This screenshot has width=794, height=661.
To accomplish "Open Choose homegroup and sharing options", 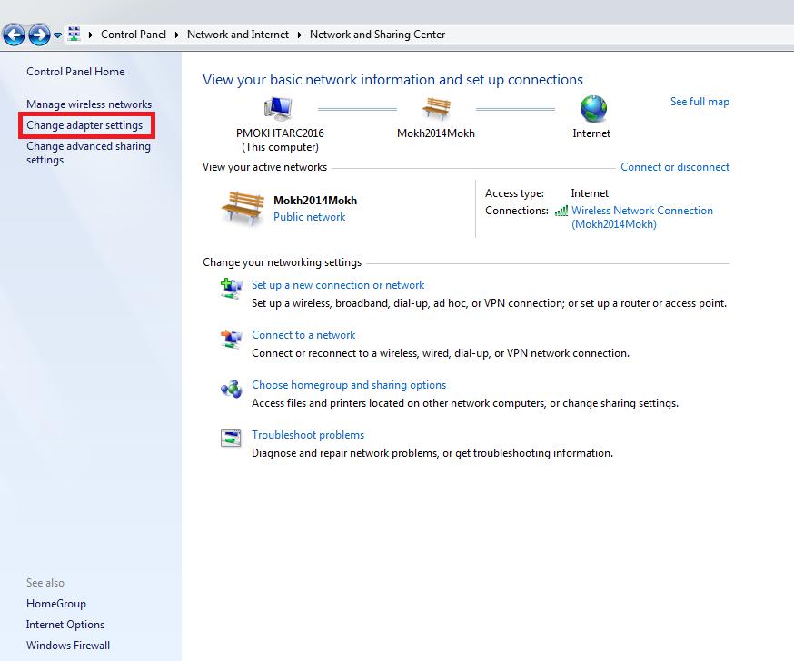I will [349, 385].
